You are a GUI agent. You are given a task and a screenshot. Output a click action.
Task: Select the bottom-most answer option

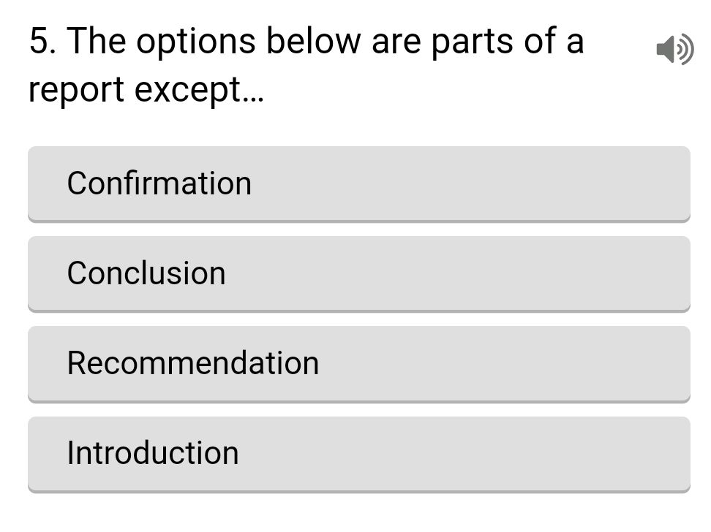(x=358, y=452)
